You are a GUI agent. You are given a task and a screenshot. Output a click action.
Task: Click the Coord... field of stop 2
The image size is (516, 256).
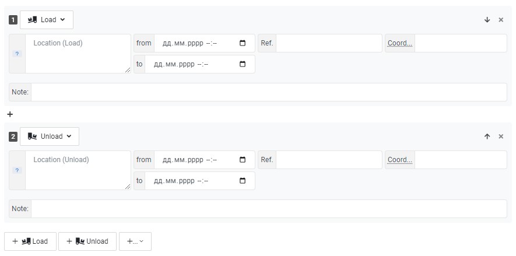pyautogui.click(x=461, y=160)
